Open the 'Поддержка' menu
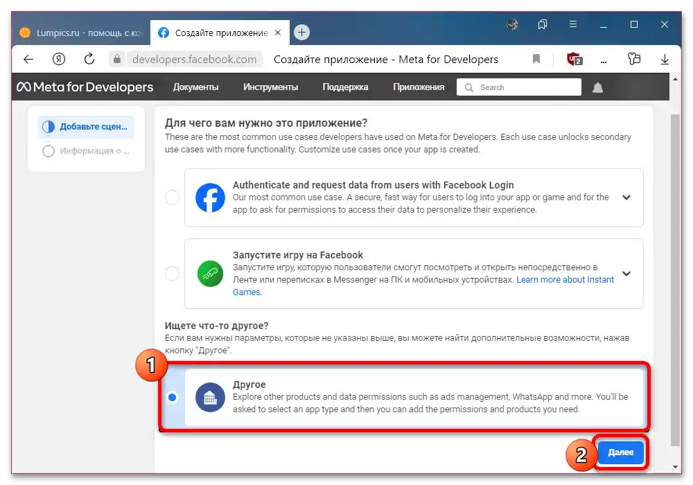 click(345, 87)
